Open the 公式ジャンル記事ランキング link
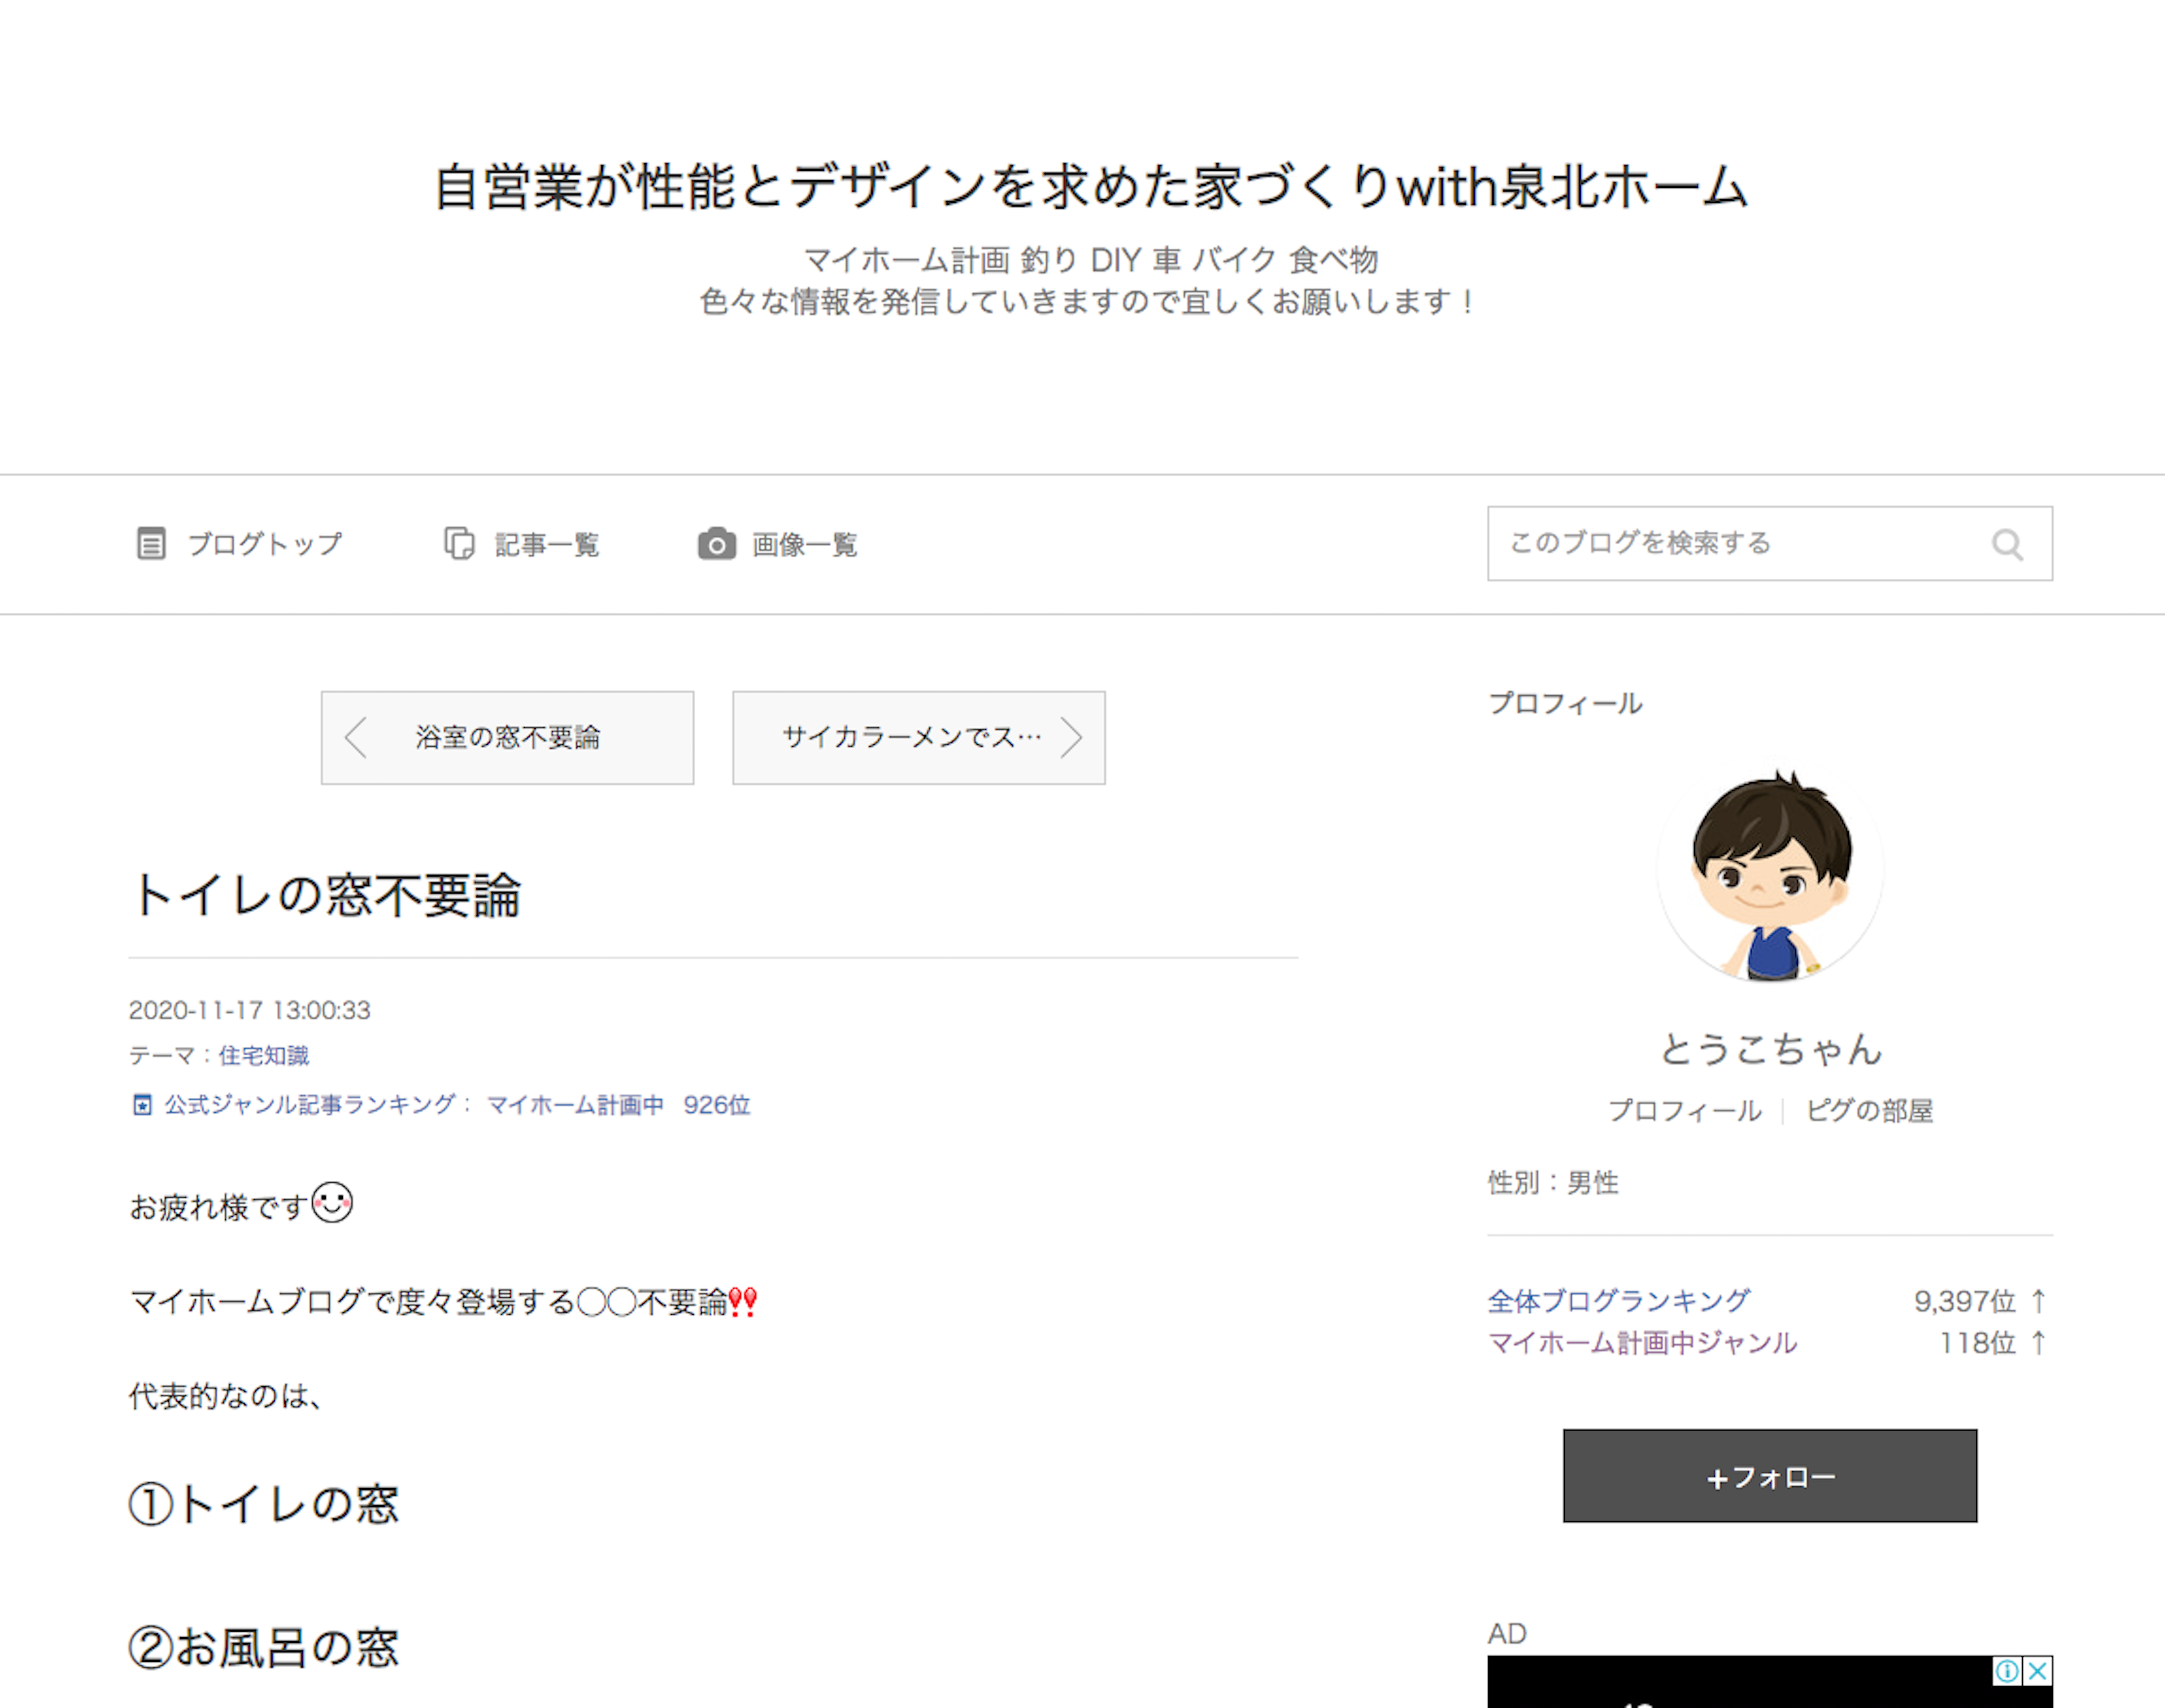 tap(310, 1105)
